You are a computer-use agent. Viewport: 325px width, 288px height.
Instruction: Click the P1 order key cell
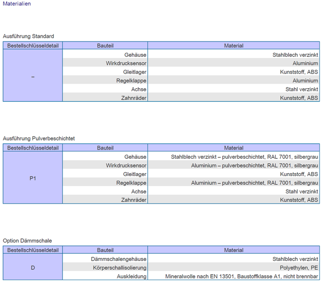click(x=32, y=178)
